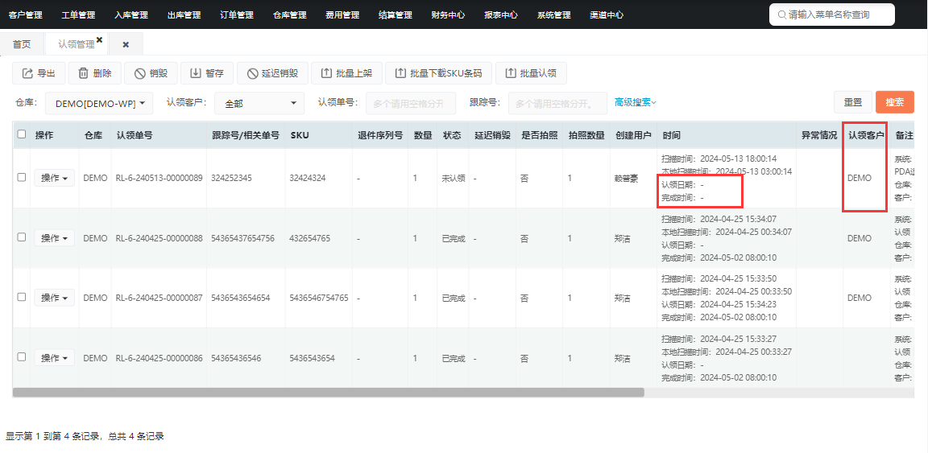This screenshot has height=453, width=928.
Task: Click the 认领单号 column header
Action: pyautogui.click(x=135, y=135)
